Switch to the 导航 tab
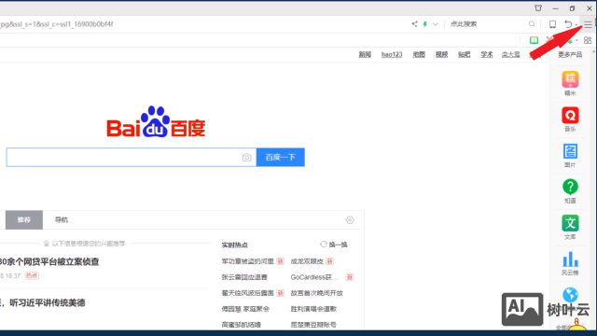Screen dimensions: 597x336 click(62, 220)
